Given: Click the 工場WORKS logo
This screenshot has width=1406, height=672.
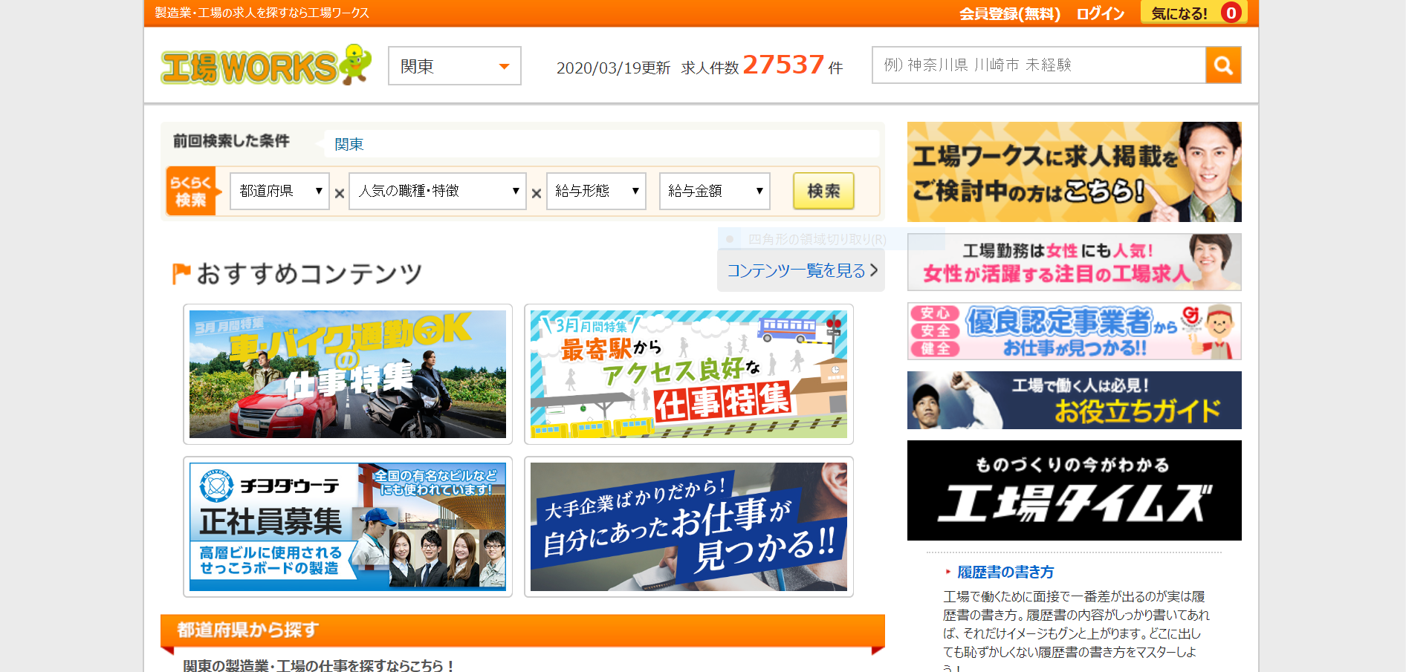Looking at the screenshot, I should coord(265,65).
